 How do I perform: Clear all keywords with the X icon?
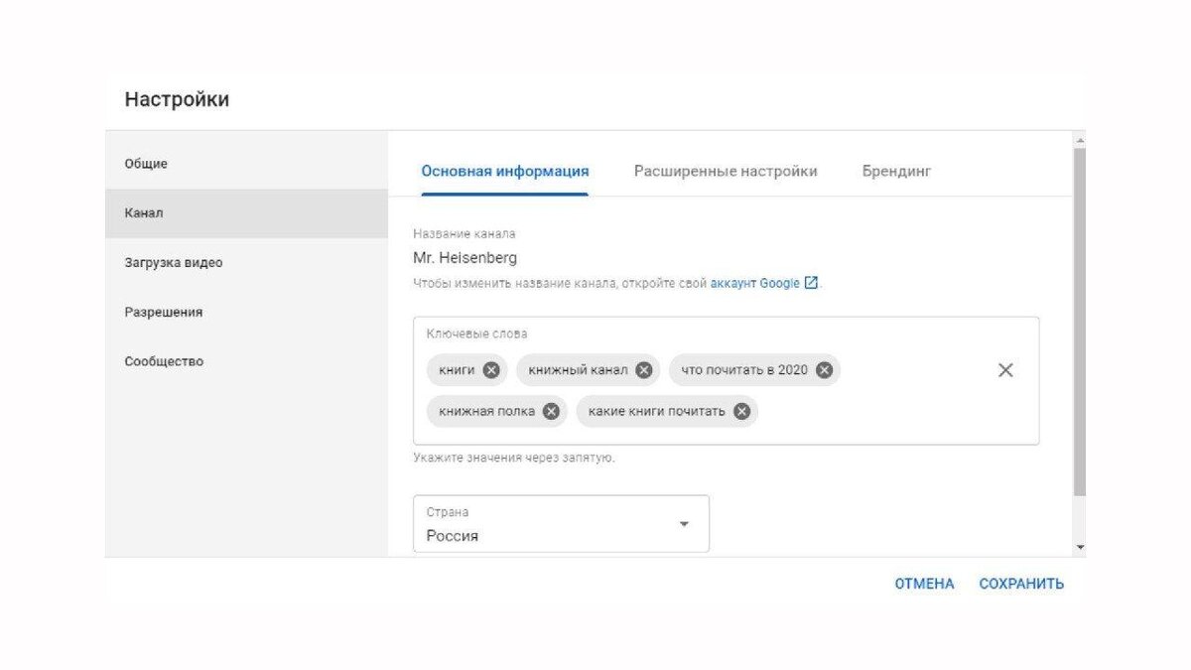coord(1005,370)
